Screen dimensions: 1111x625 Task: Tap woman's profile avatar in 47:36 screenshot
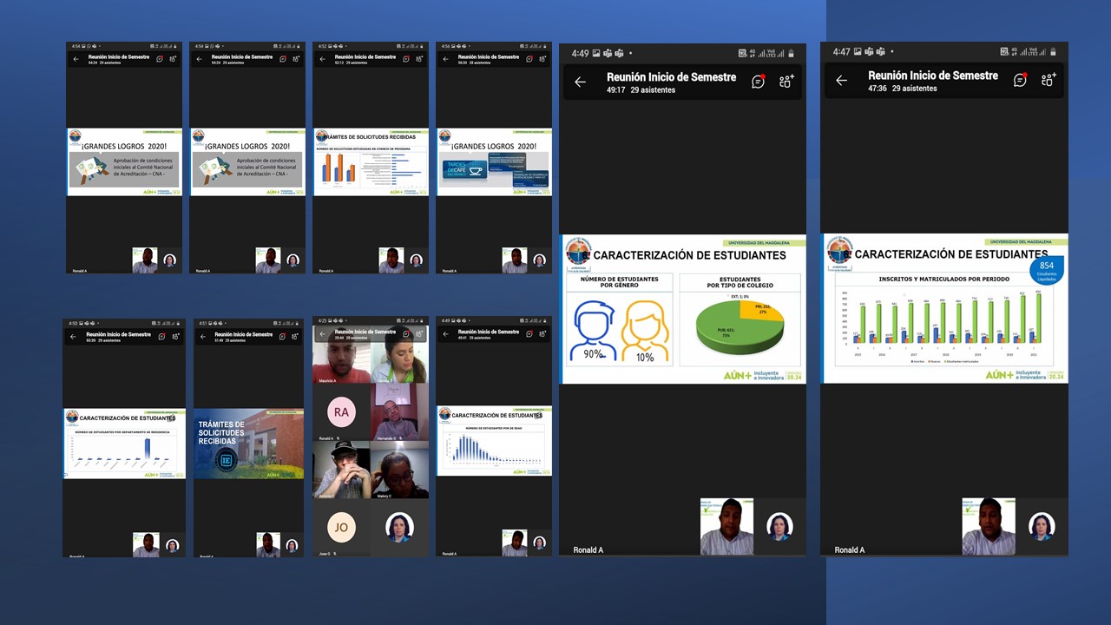[1041, 526]
